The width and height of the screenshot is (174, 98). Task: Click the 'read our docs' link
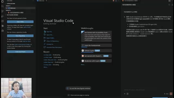pyautogui.click(x=27, y=41)
